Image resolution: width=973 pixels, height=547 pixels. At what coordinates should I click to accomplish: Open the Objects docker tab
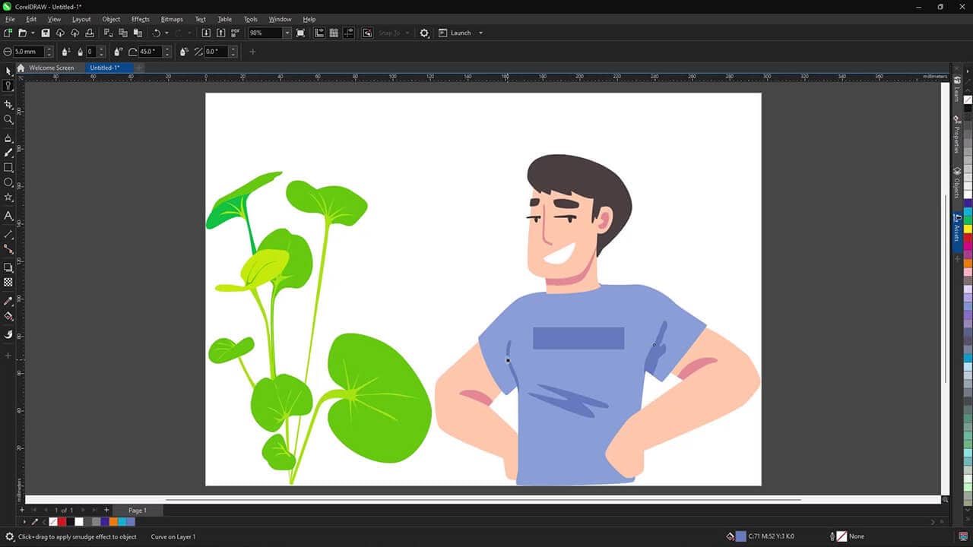point(957,183)
